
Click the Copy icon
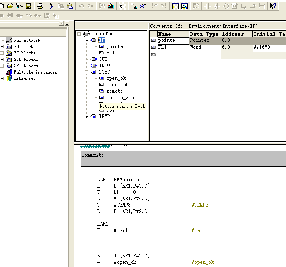[61, 6]
